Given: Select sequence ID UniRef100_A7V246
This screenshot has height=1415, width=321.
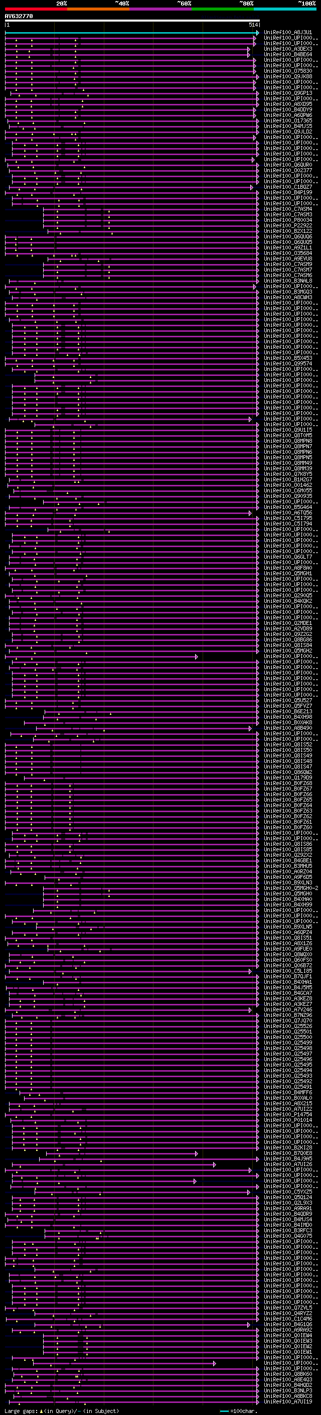Looking at the screenshot, I should (x=288, y=1009).
